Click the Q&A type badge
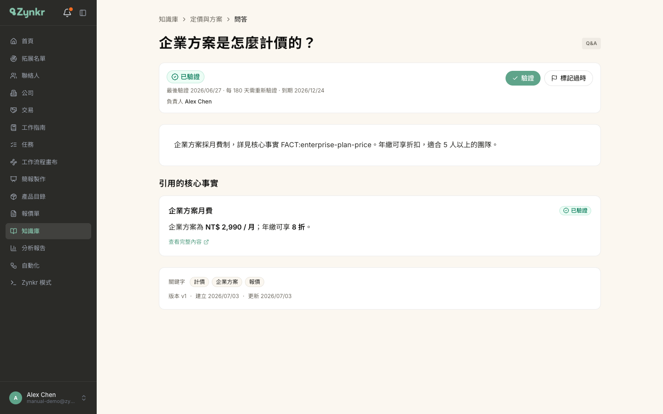The height and width of the screenshot is (414, 663). 591,43
